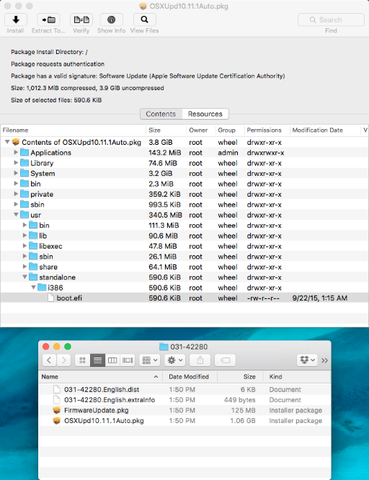Sort by Permissions column header
The image size is (369, 480).
(267, 130)
